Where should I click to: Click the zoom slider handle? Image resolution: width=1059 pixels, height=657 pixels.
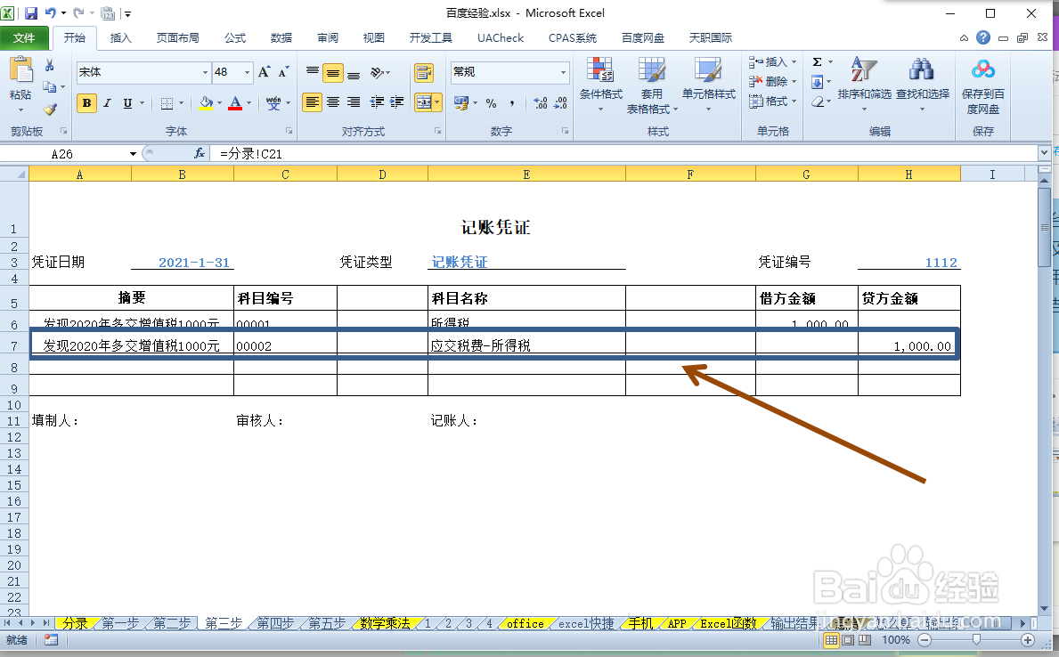pyautogui.click(x=976, y=639)
